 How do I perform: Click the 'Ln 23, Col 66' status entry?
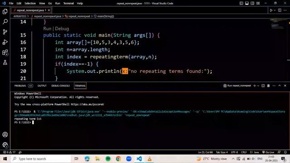click(x=205, y=152)
